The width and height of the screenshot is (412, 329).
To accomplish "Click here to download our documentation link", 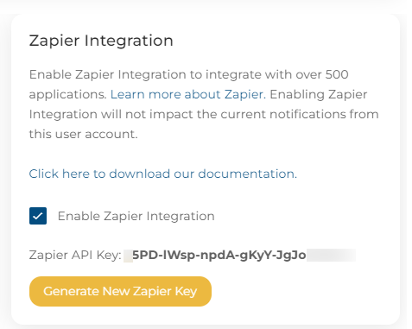I will click(163, 174).
